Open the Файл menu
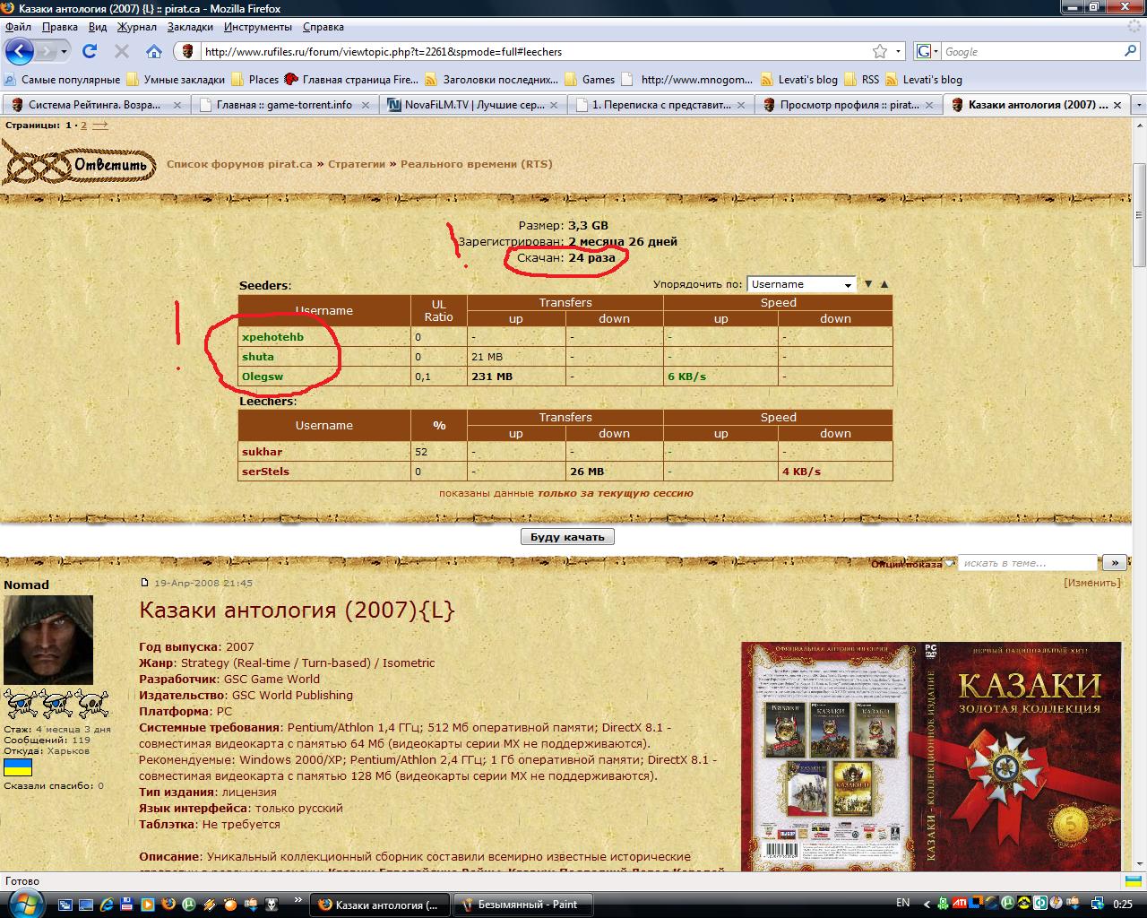 (18, 27)
